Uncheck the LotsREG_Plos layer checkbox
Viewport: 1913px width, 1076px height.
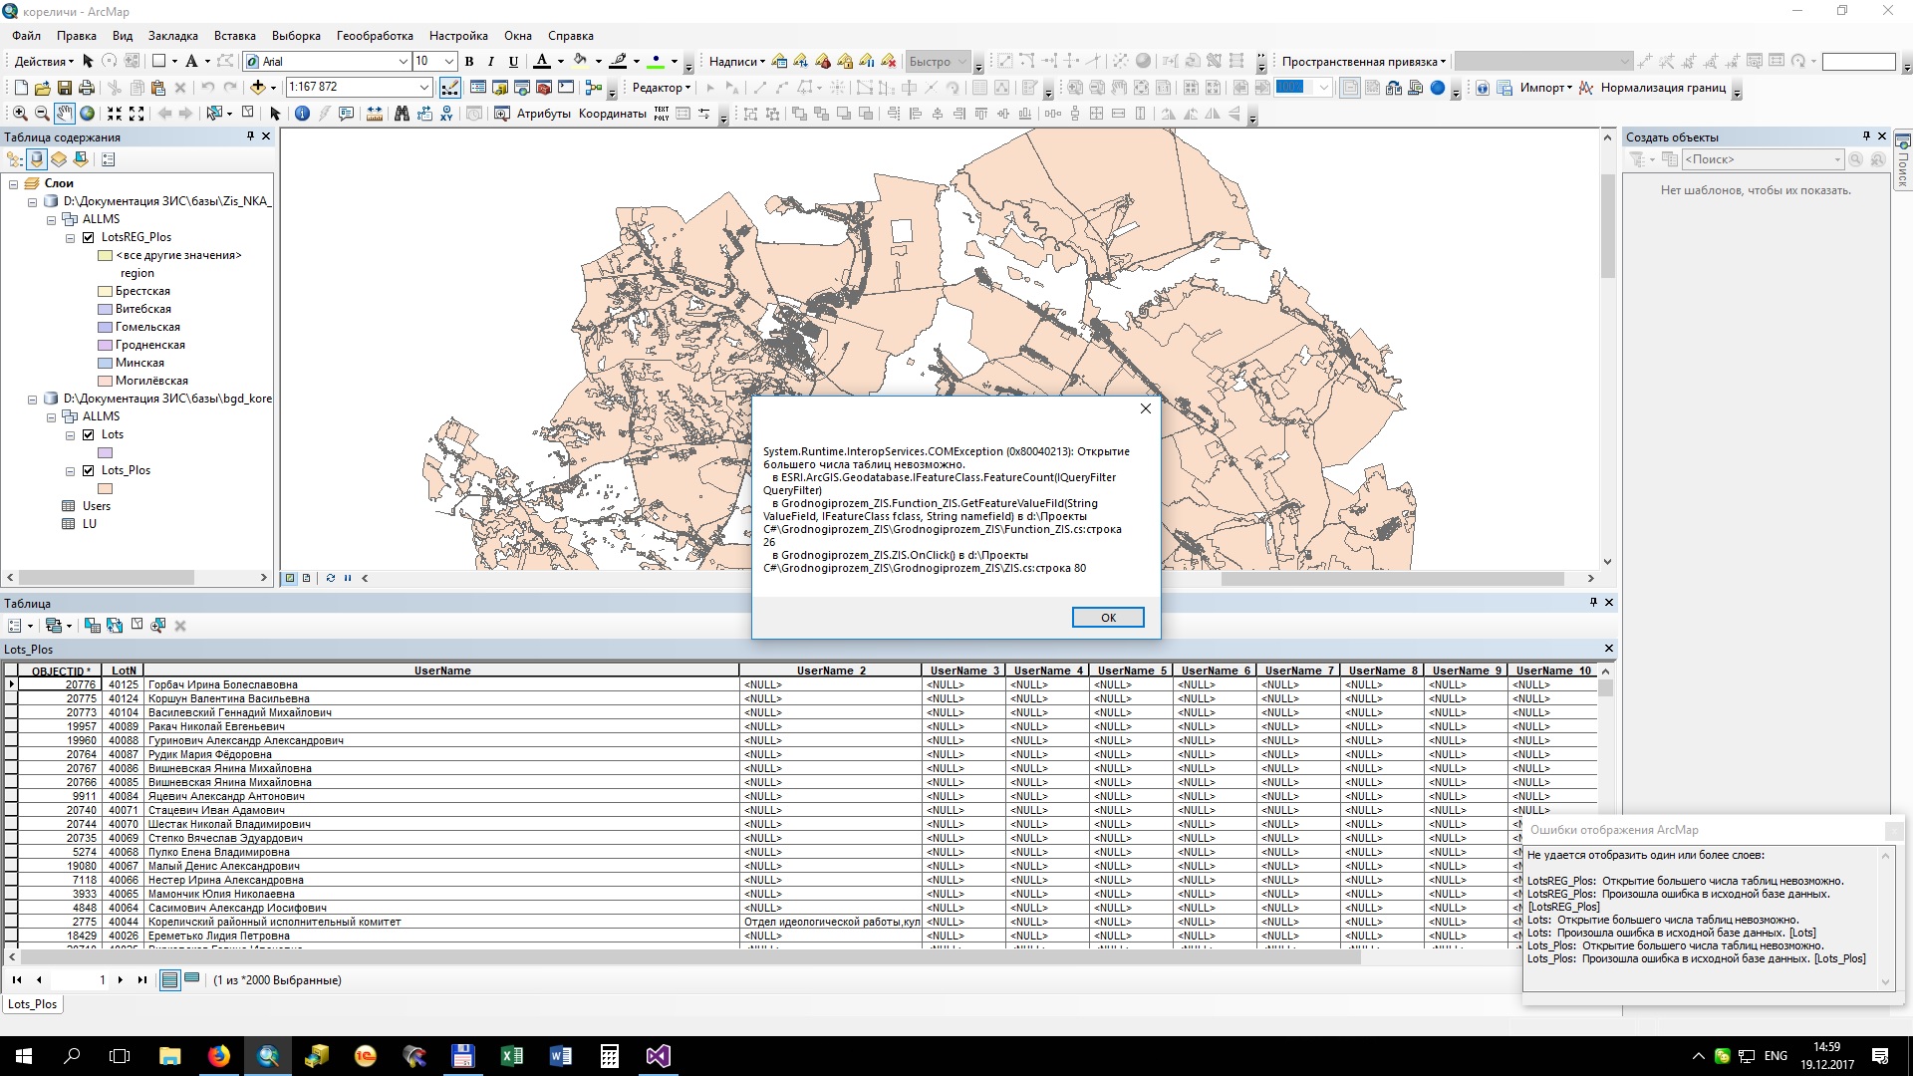(x=89, y=237)
